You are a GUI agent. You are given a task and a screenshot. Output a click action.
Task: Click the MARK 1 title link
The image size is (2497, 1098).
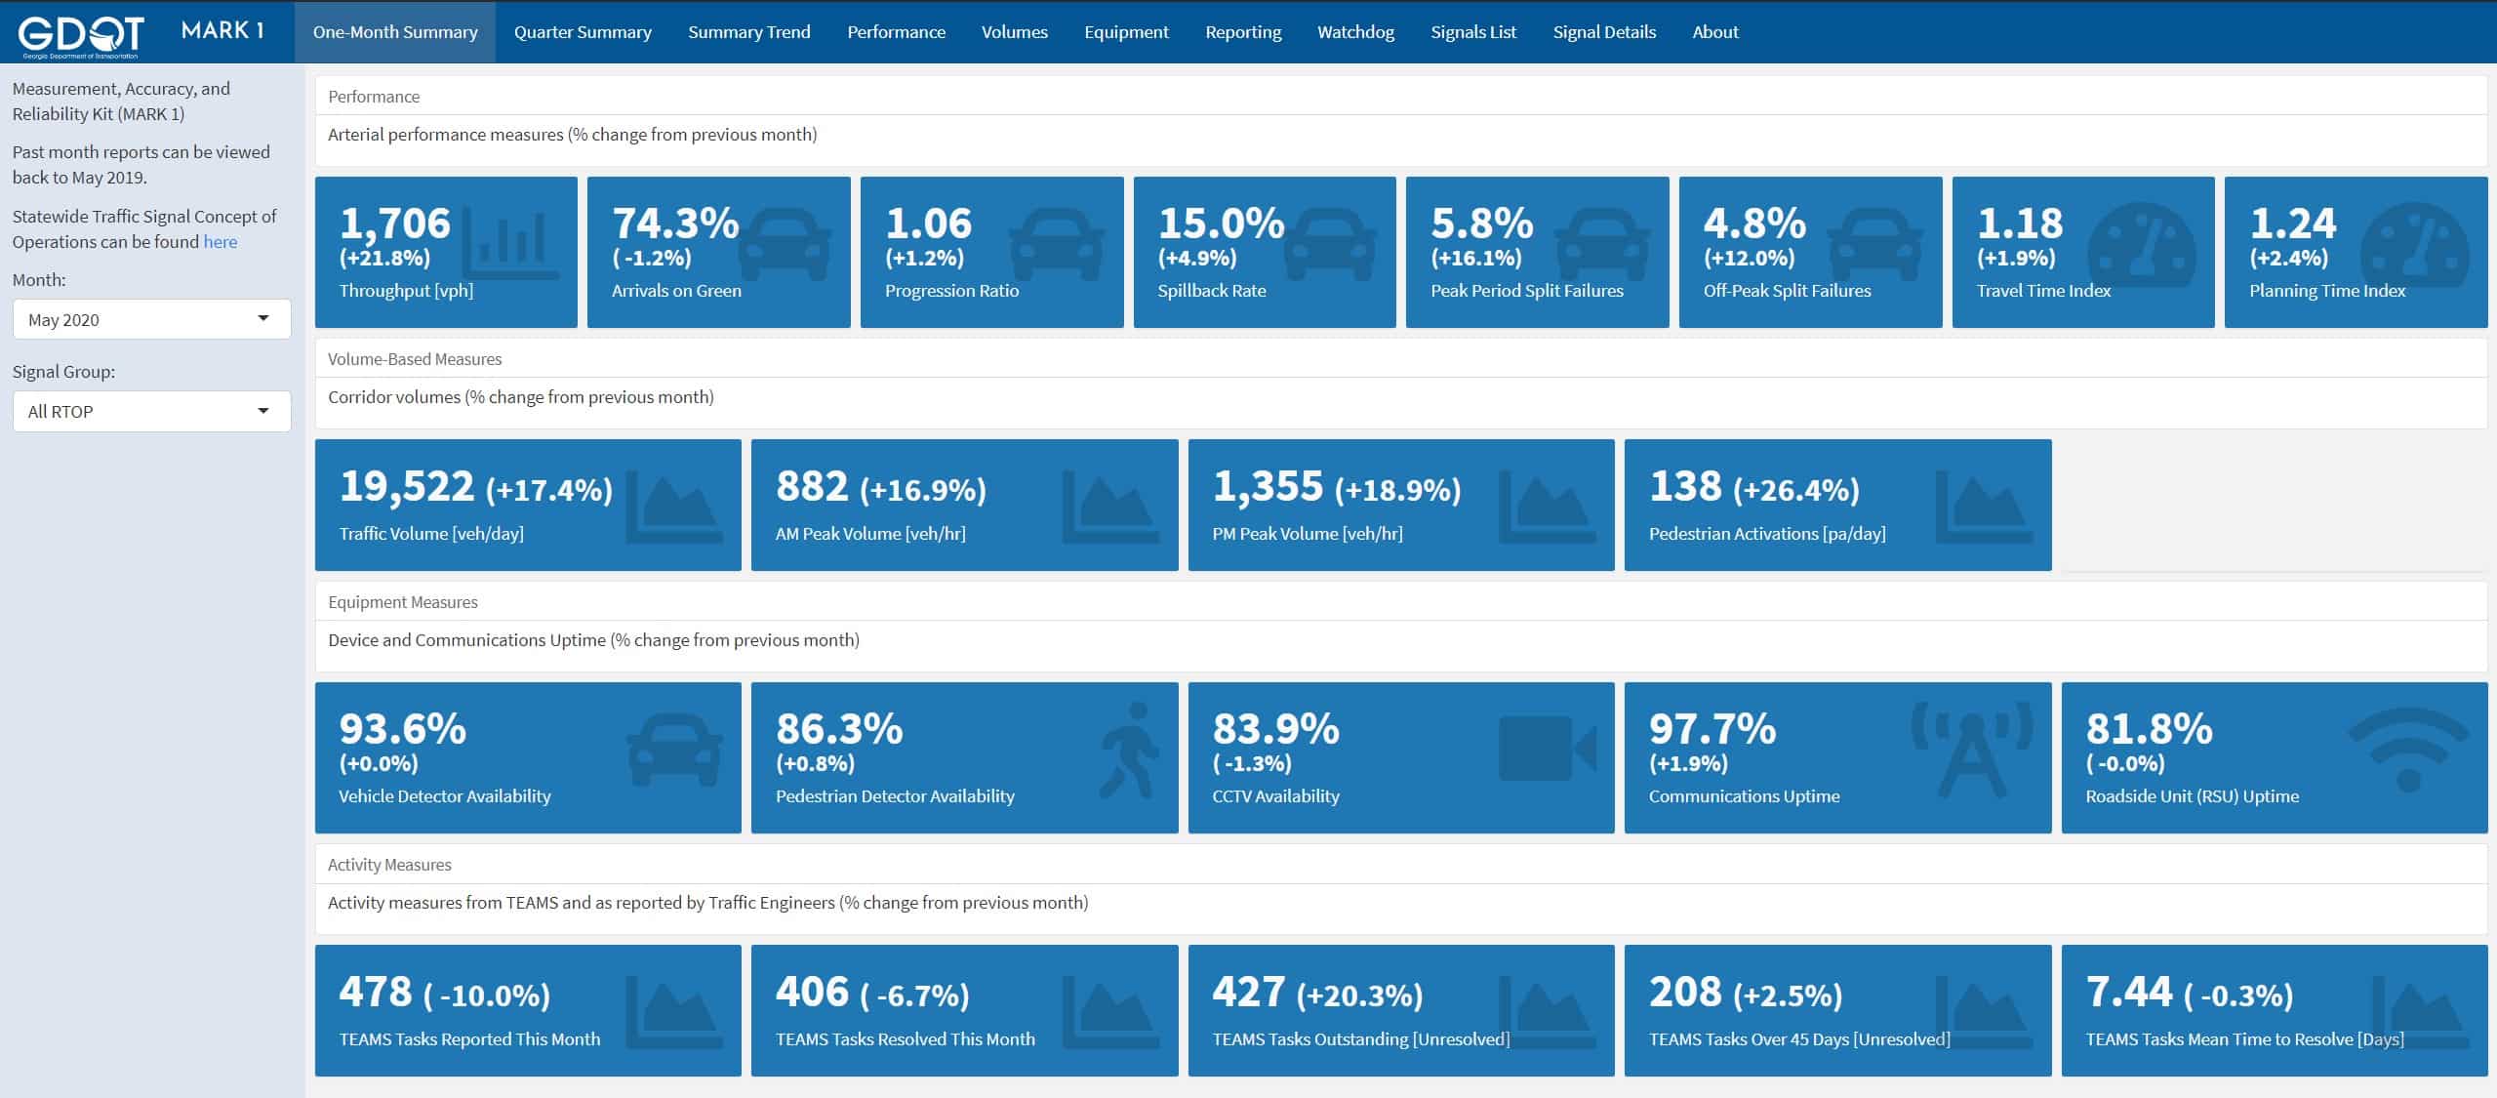pyautogui.click(x=222, y=30)
